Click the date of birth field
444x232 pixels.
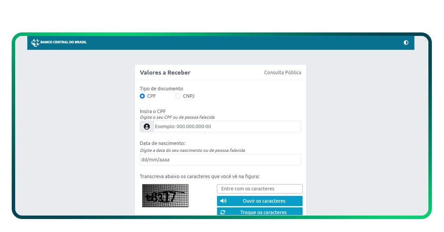[x=220, y=160]
